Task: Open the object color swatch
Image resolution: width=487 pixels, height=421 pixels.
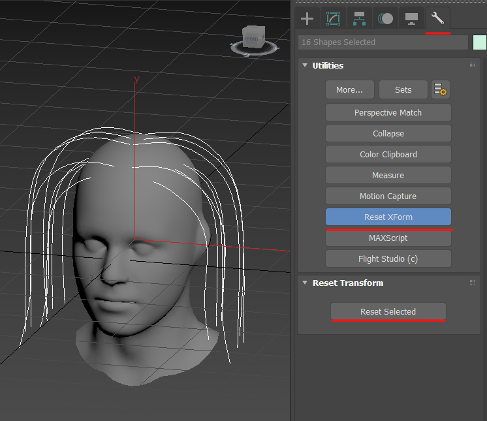Action: 479,42
